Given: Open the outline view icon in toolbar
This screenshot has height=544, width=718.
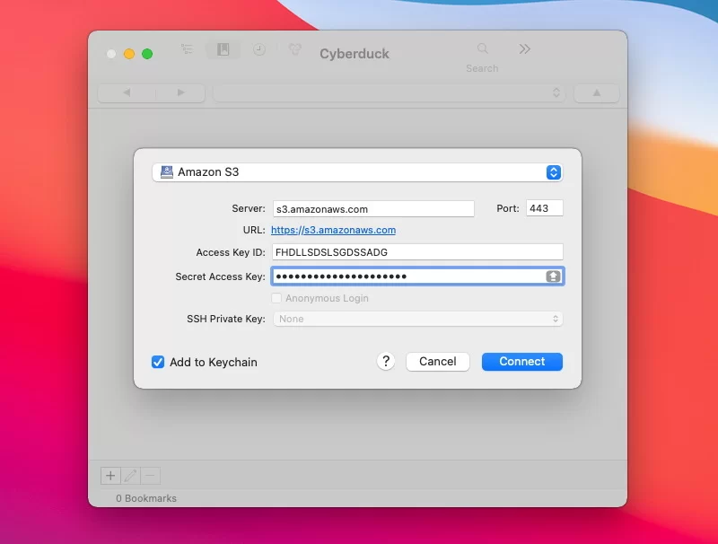Looking at the screenshot, I should (187, 49).
